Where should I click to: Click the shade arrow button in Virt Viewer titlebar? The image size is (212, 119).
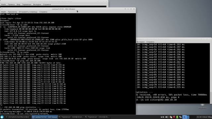(125, 9)
